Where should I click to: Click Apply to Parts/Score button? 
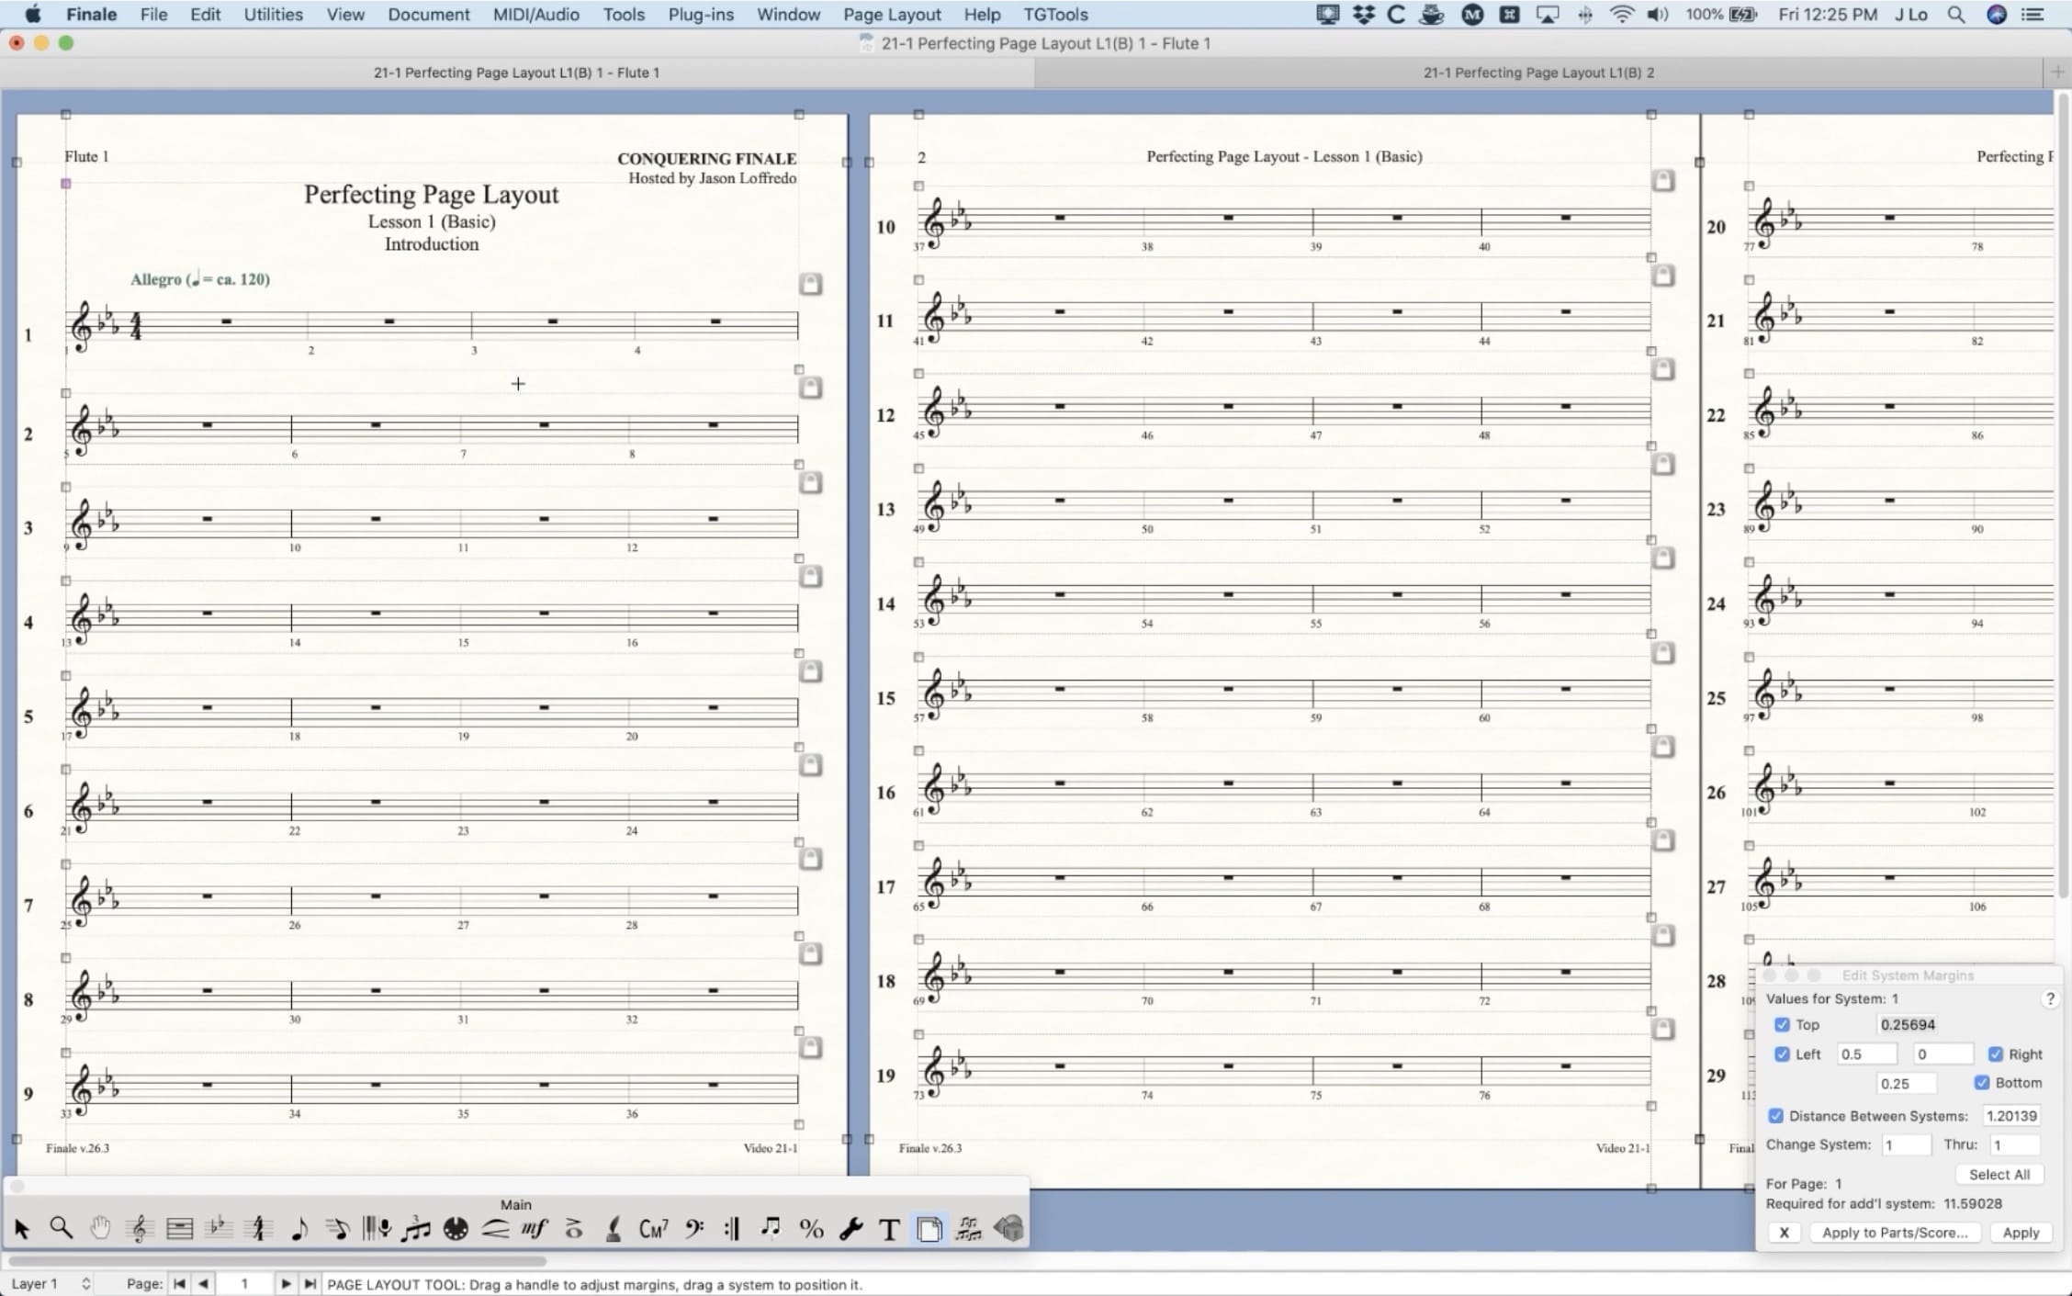(x=1895, y=1233)
